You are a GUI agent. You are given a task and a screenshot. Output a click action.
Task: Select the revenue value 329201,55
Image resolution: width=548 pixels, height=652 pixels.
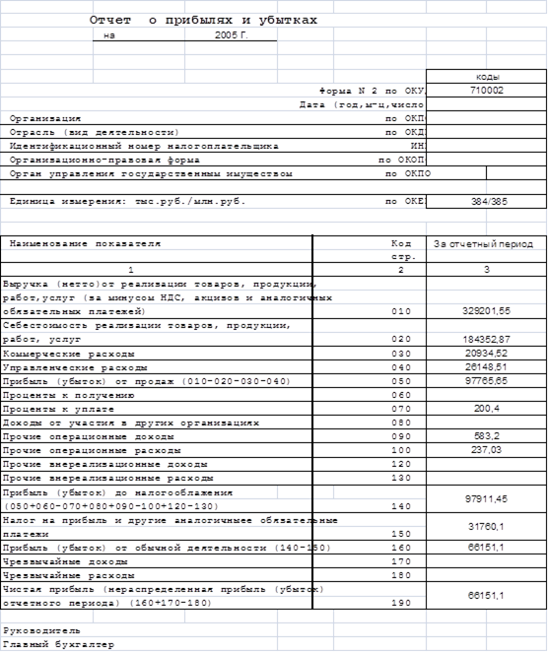click(487, 311)
